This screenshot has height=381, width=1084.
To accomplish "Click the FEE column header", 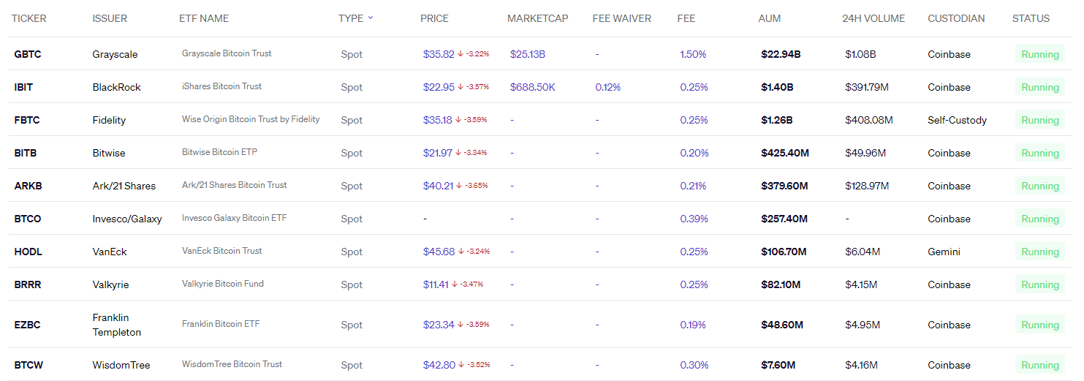I will click(686, 18).
